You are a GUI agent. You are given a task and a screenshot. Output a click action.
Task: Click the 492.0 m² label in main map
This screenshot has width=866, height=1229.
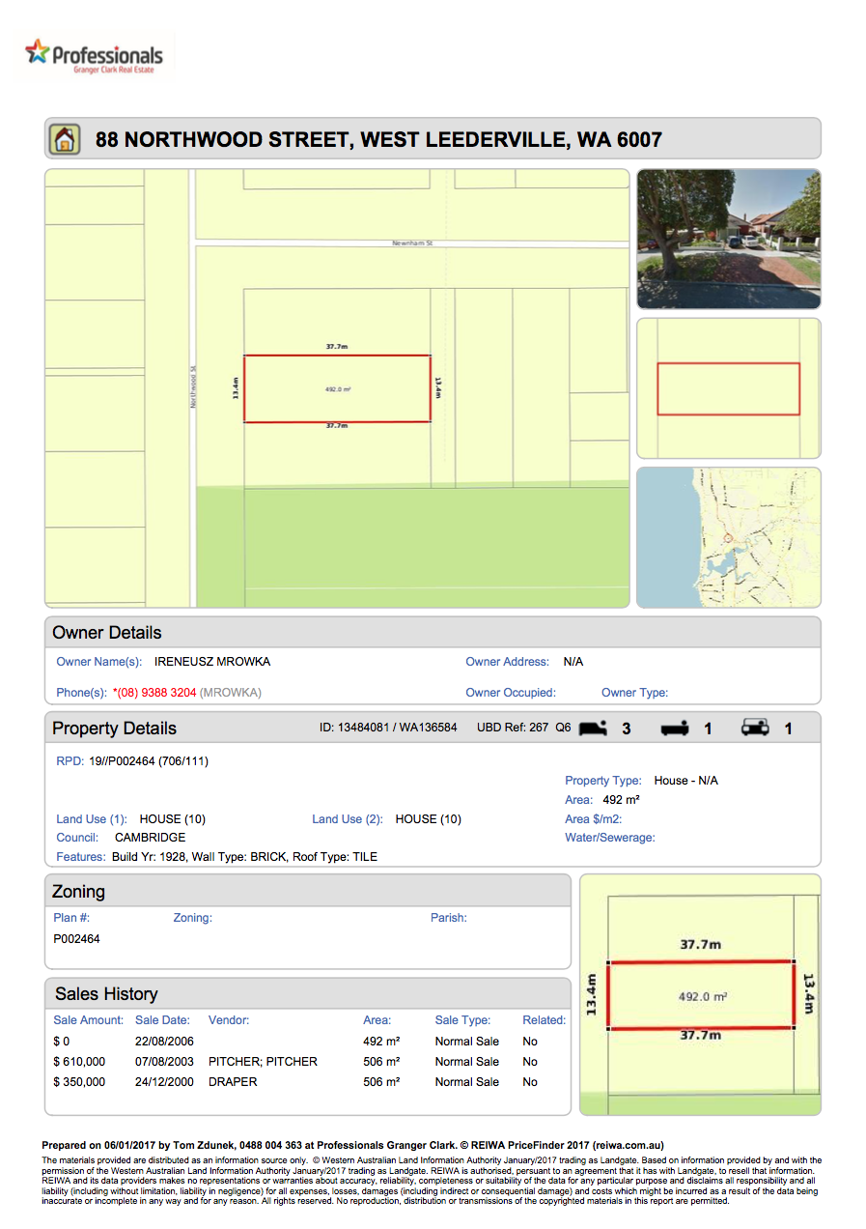click(337, 389)
